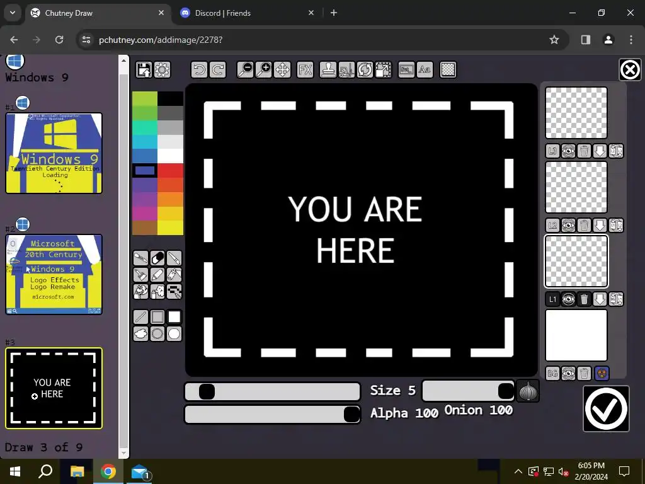The width and height of the screenshot is (645, 484).
Task: Swap layers L2 and L1
Action: [616, 225]
